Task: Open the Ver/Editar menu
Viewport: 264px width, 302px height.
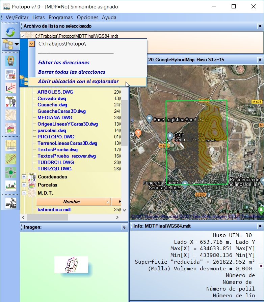Action: [17, 18]
